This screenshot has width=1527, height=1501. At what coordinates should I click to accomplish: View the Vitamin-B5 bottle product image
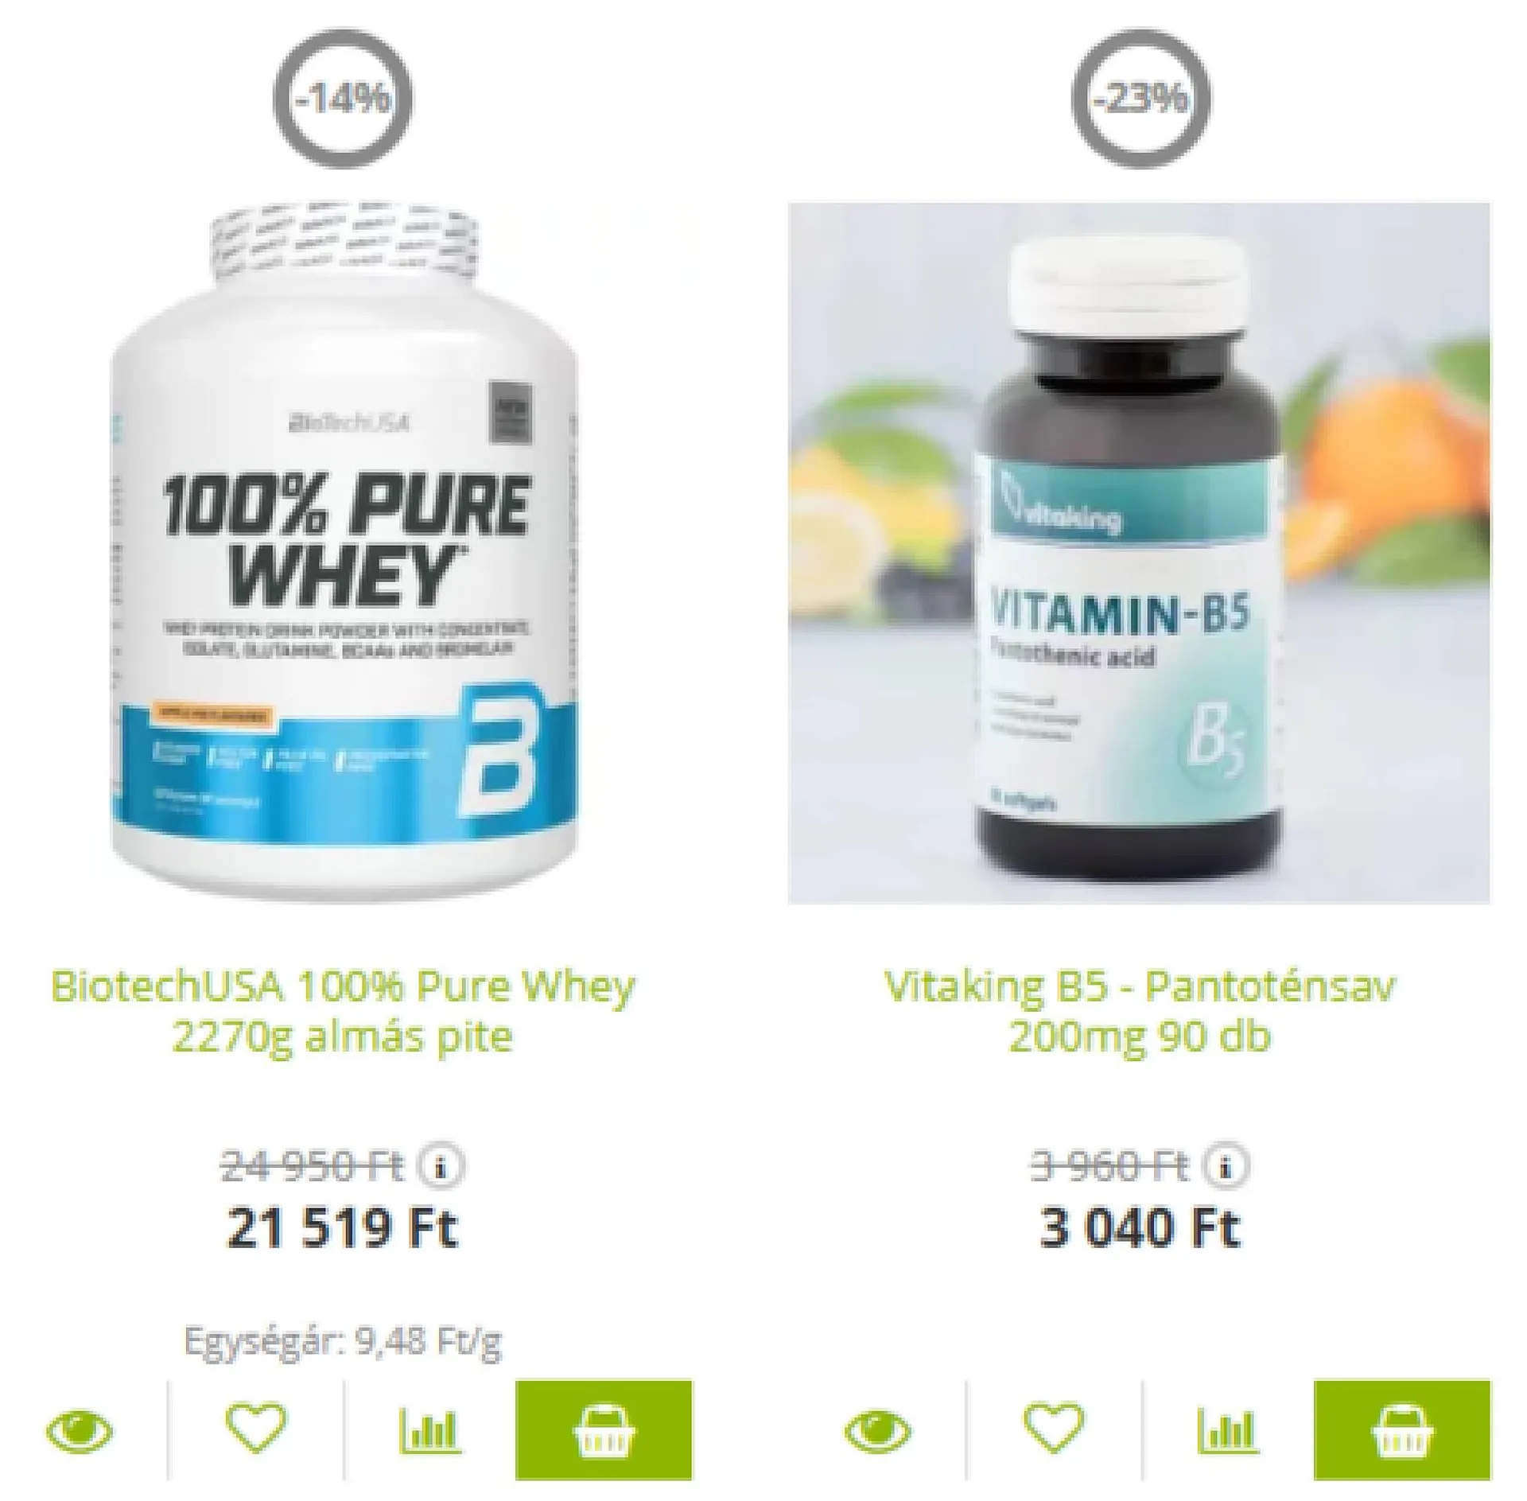point(1139,553)
